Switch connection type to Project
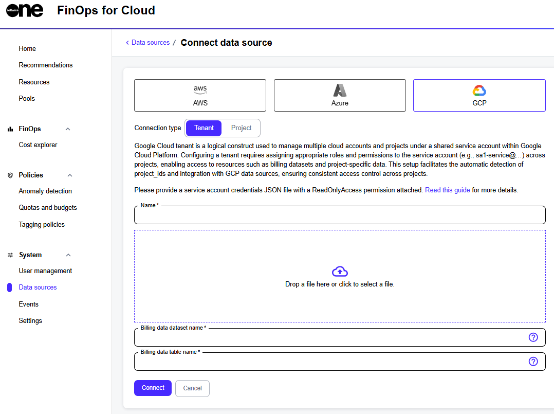Image resolution: width=554 pixels, height=414 pixels. (241, 128)
